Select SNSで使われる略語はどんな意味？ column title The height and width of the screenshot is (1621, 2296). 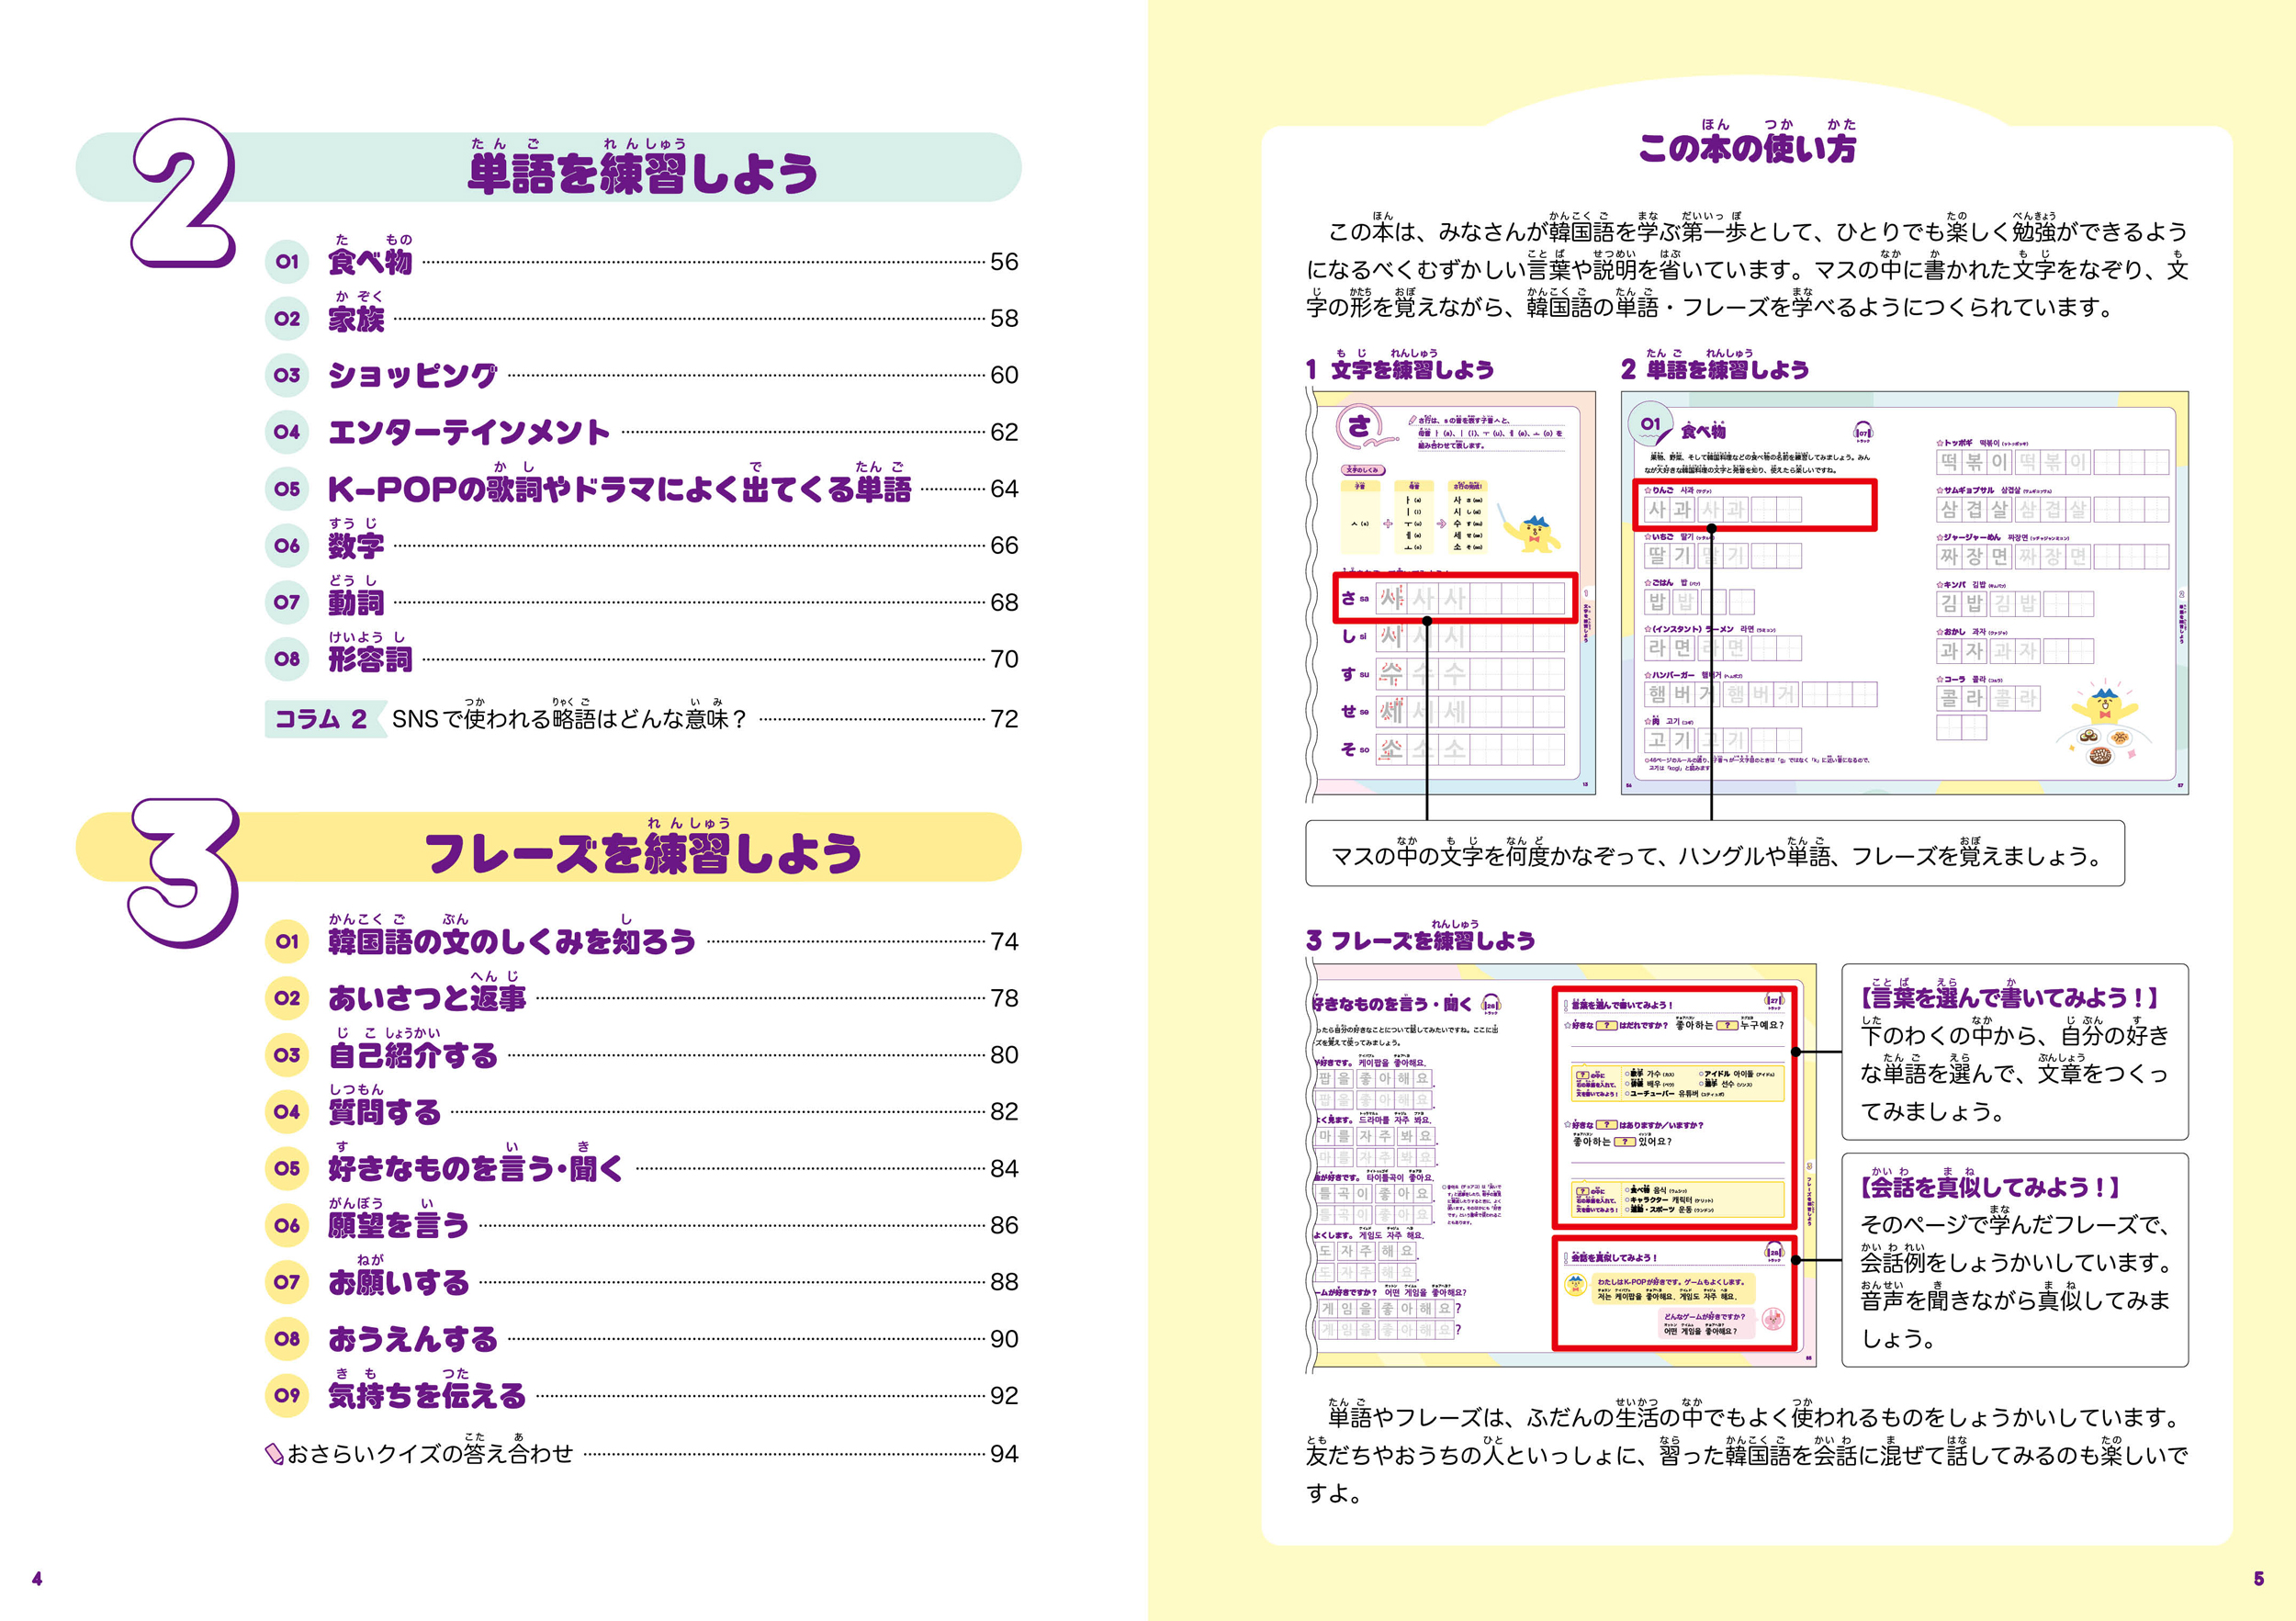pos(569,719)
